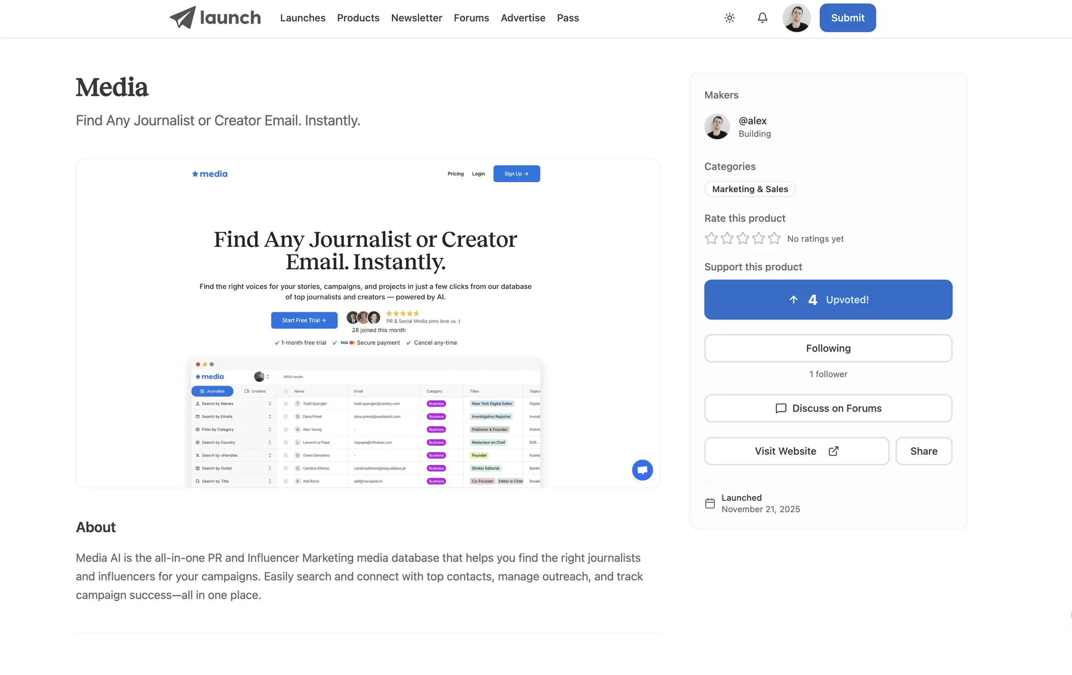Click the upvote arrow icon

click(794, 299)
